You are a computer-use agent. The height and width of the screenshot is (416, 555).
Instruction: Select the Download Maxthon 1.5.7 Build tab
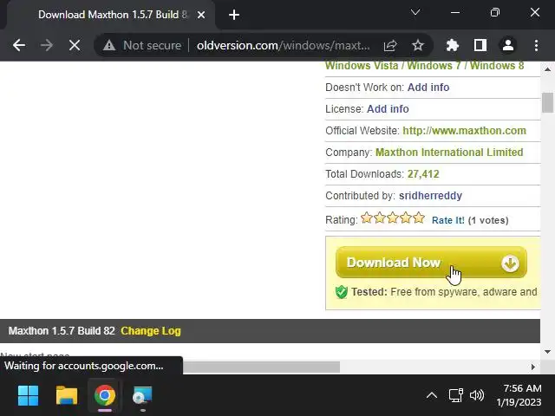click(x=110, y=15)
